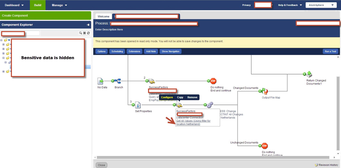Screen dimensions: 341x168
Task: Select Stop shape after branch 2 connector
Action: [213, 81]
